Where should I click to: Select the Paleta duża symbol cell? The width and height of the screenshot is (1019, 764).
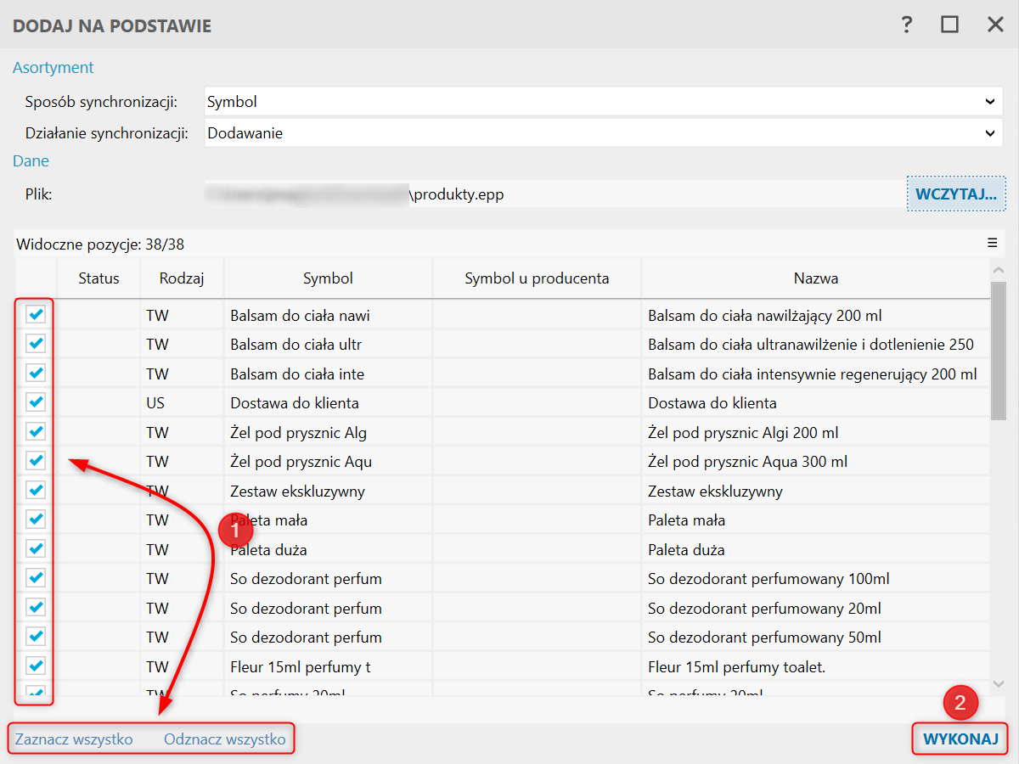328,549
